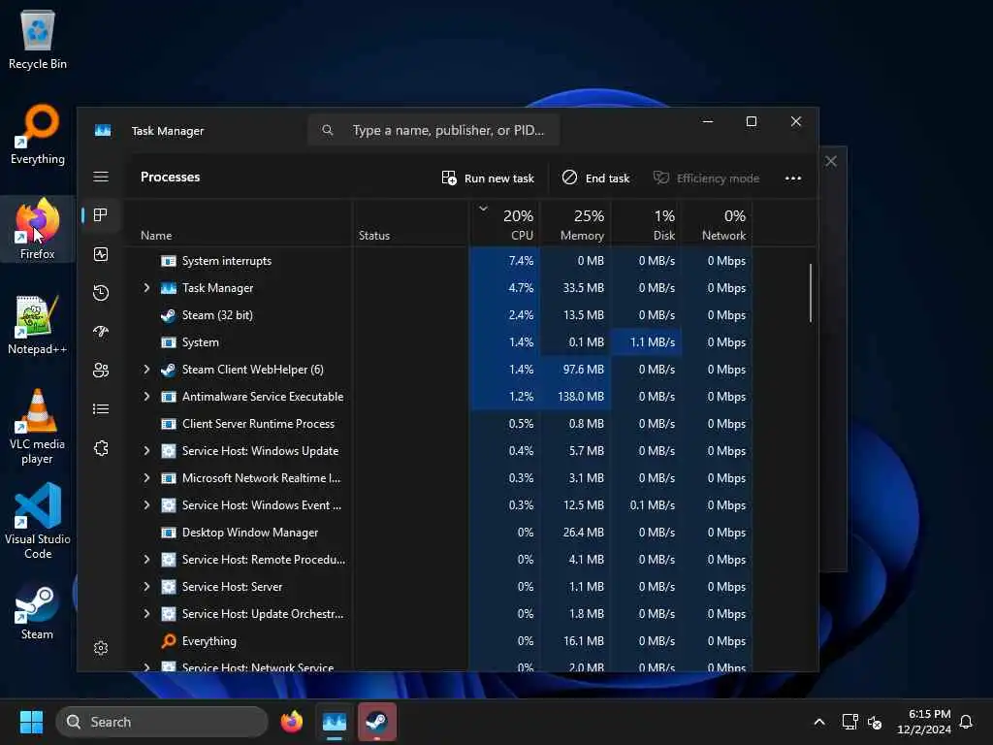The height and width of the screenshot is (745, 993).
Task: Open Recycle Bin desktop icon
Action: (38, 41)
